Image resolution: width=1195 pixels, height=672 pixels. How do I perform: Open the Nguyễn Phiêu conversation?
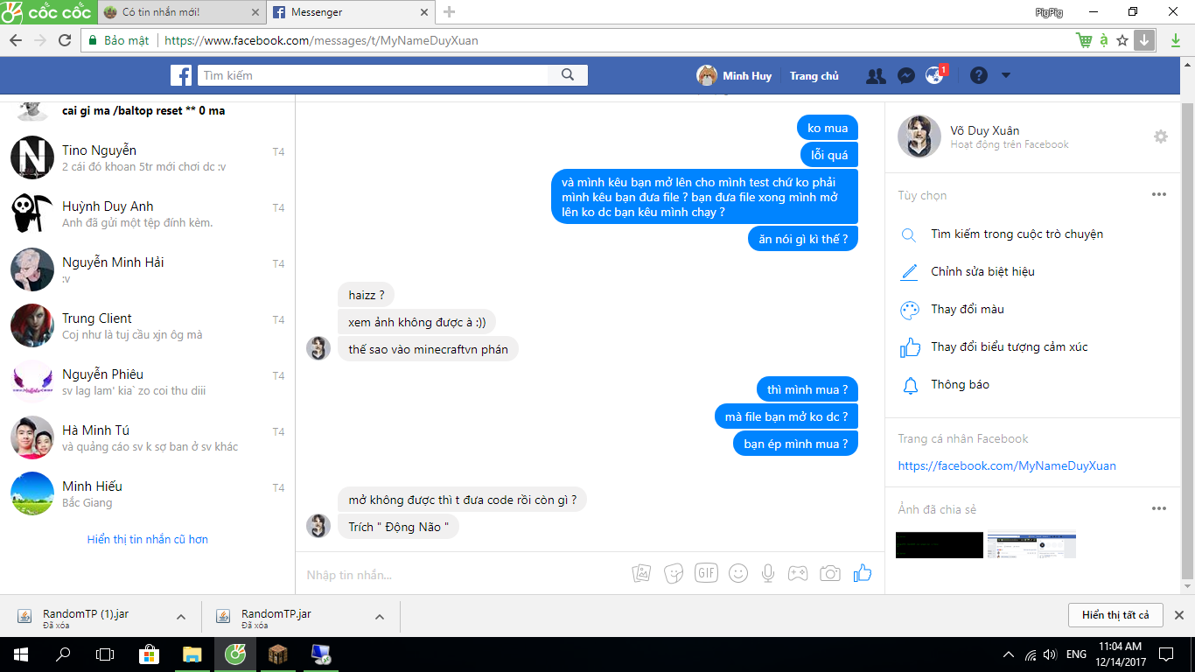tap(148, 381)
